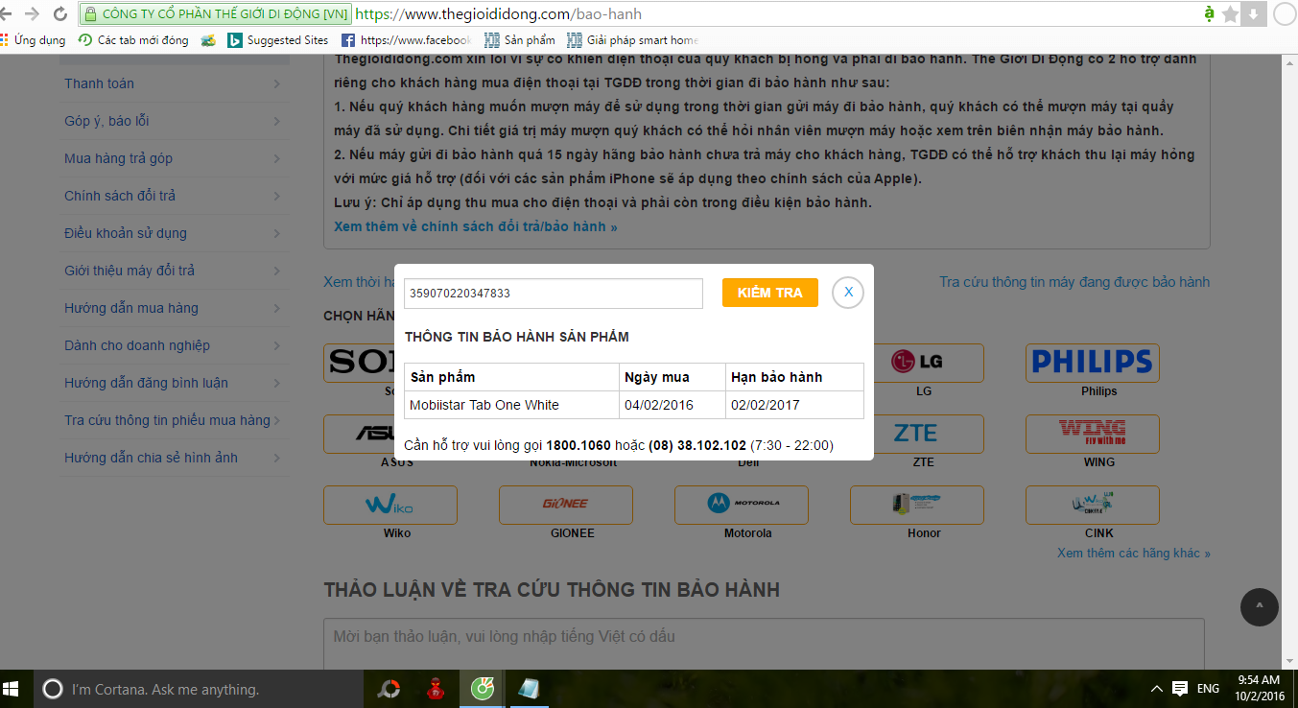Pick the Motorola brand logo
1298x708 pixels.
pos(741,505)
